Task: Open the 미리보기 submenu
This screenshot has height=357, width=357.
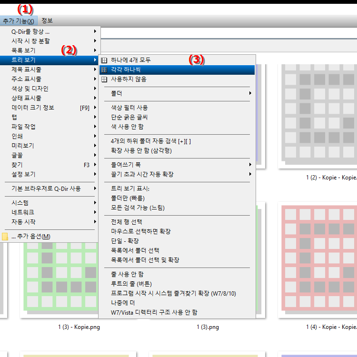Action: tap(50, 146)
